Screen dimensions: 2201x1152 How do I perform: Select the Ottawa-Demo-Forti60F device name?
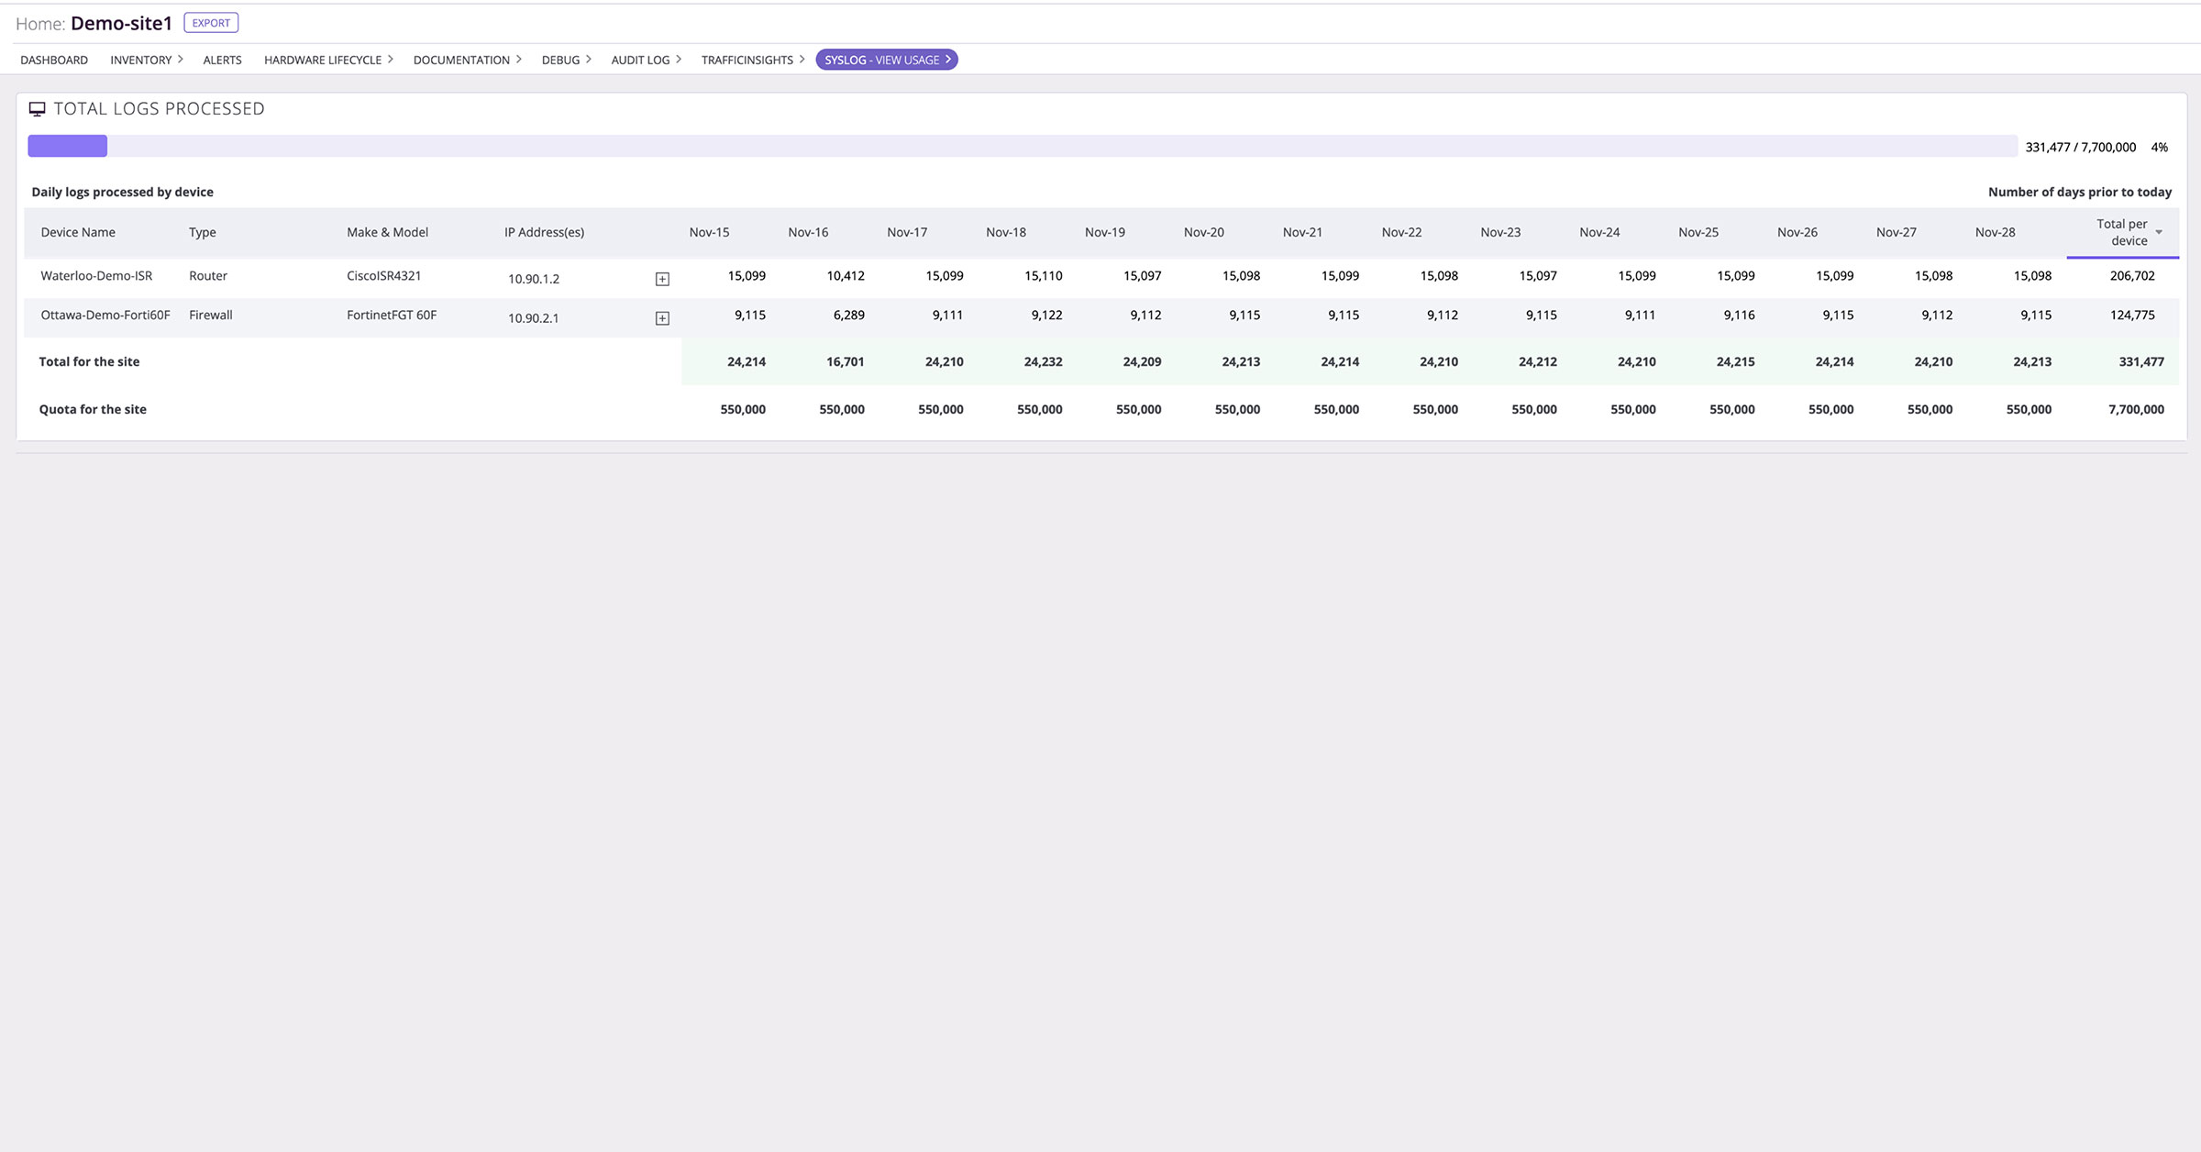click(x=105, y=315)
